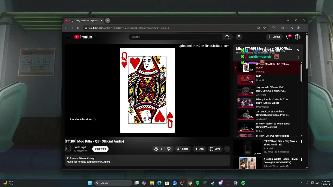
Task: Open volume control in system tray
Action: tap(317, 183)
